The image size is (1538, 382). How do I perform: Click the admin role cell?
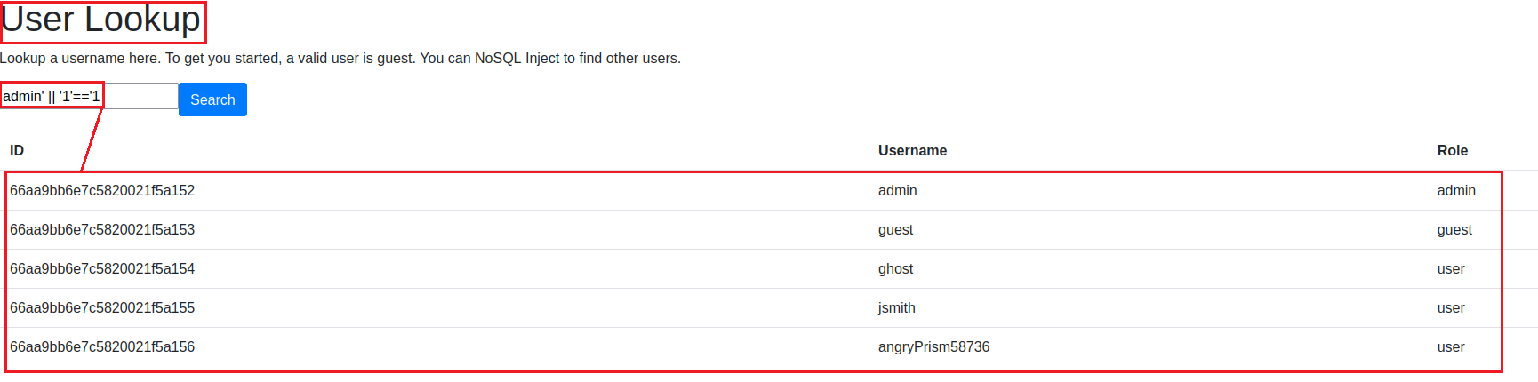(1455, 191)
